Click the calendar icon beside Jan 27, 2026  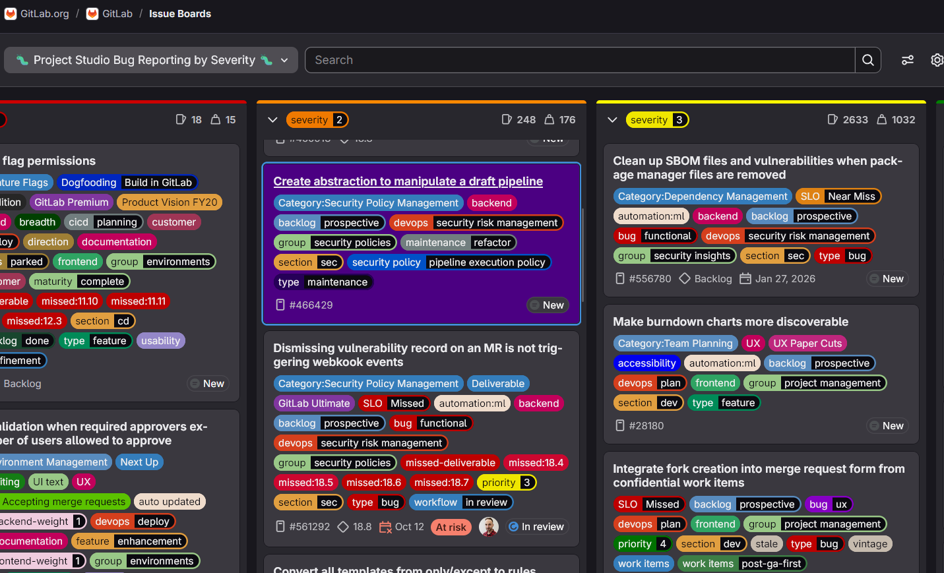[x=745, y=278]
